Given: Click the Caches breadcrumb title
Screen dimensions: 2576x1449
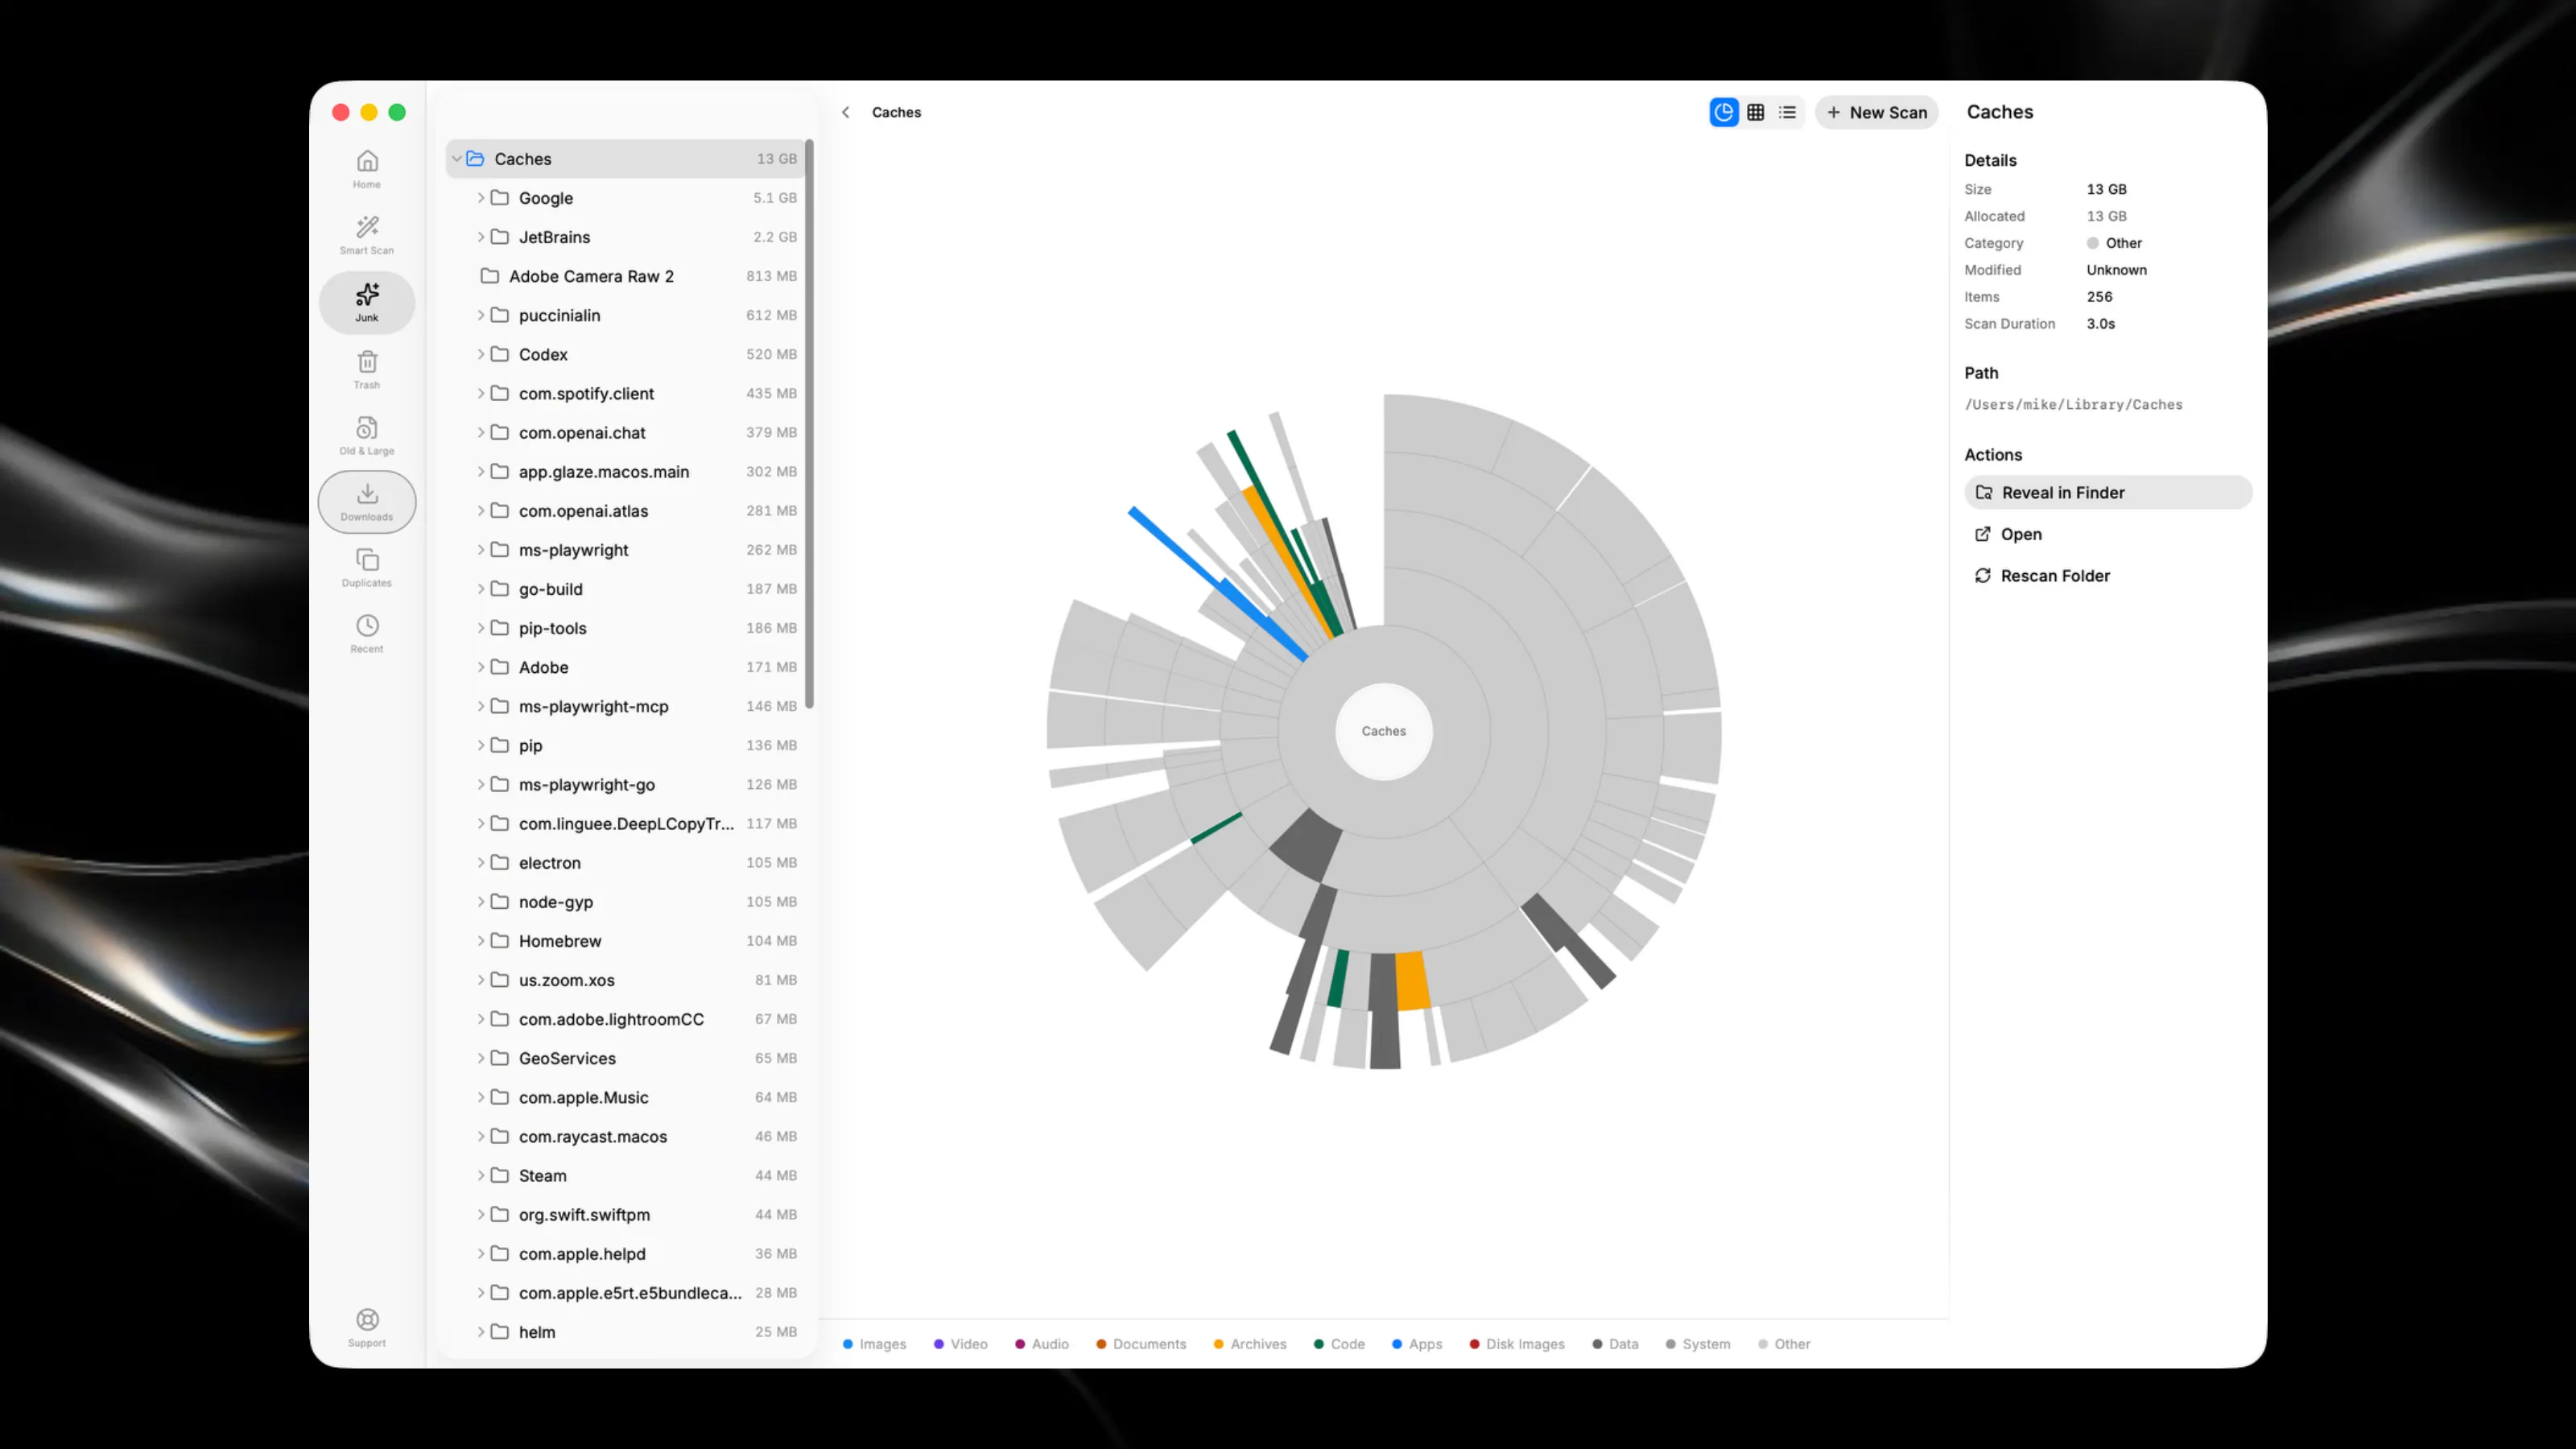Looking at the screenshot, I should point(896,112).
